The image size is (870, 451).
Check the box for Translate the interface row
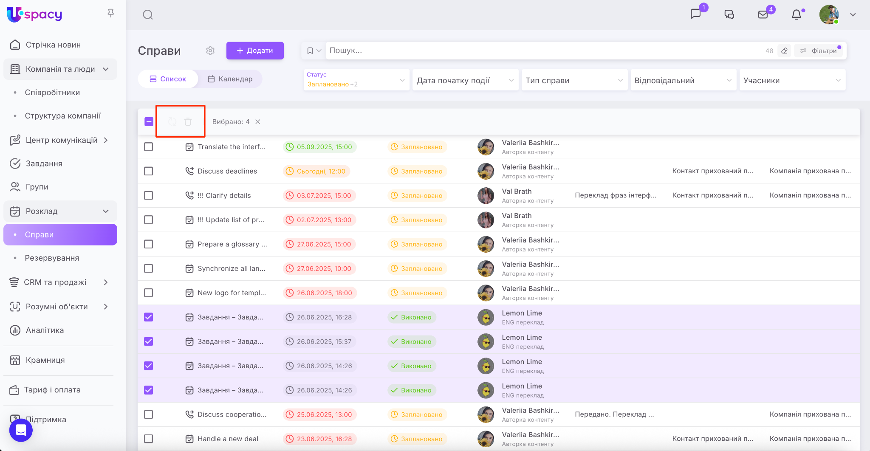[148, 147]
